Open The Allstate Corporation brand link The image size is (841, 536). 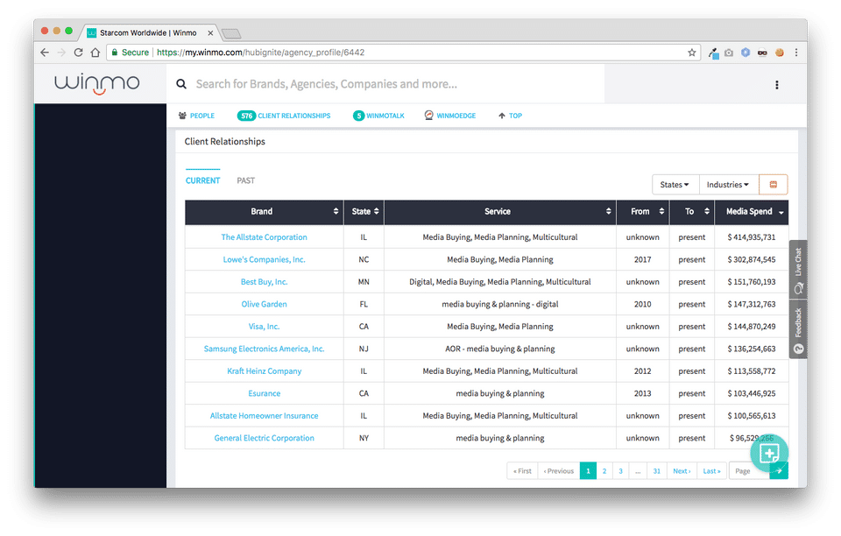click(264, 237)
